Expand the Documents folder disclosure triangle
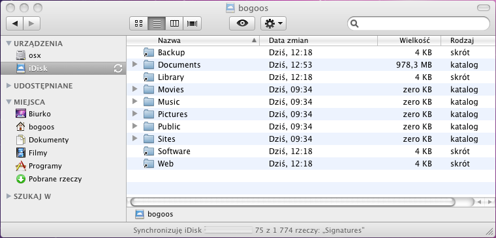Image resolution: width=496 pixels, height=238 pixels. [135, 64]
